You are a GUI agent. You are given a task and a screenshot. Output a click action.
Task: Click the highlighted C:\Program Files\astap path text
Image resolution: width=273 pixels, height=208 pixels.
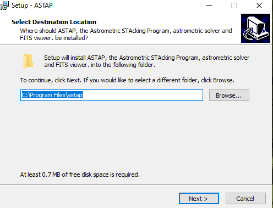click(52, 95)
